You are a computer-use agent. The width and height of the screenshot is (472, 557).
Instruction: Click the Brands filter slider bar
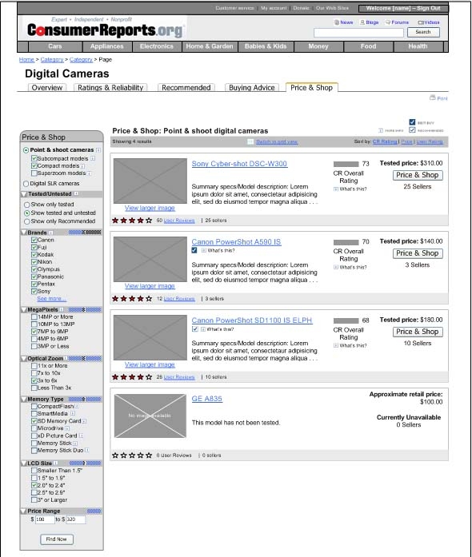click(x=85, y=233)
